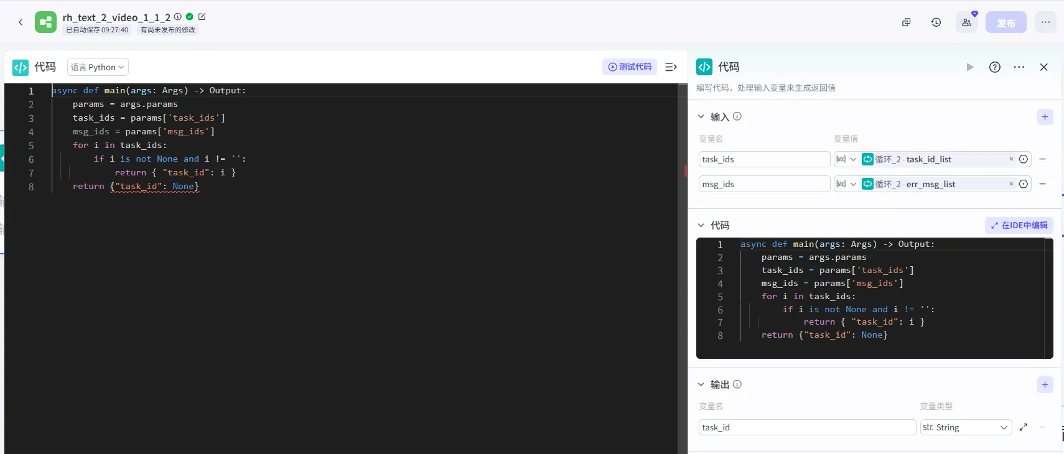Add a new output variable

click(x=1045, y=384)
